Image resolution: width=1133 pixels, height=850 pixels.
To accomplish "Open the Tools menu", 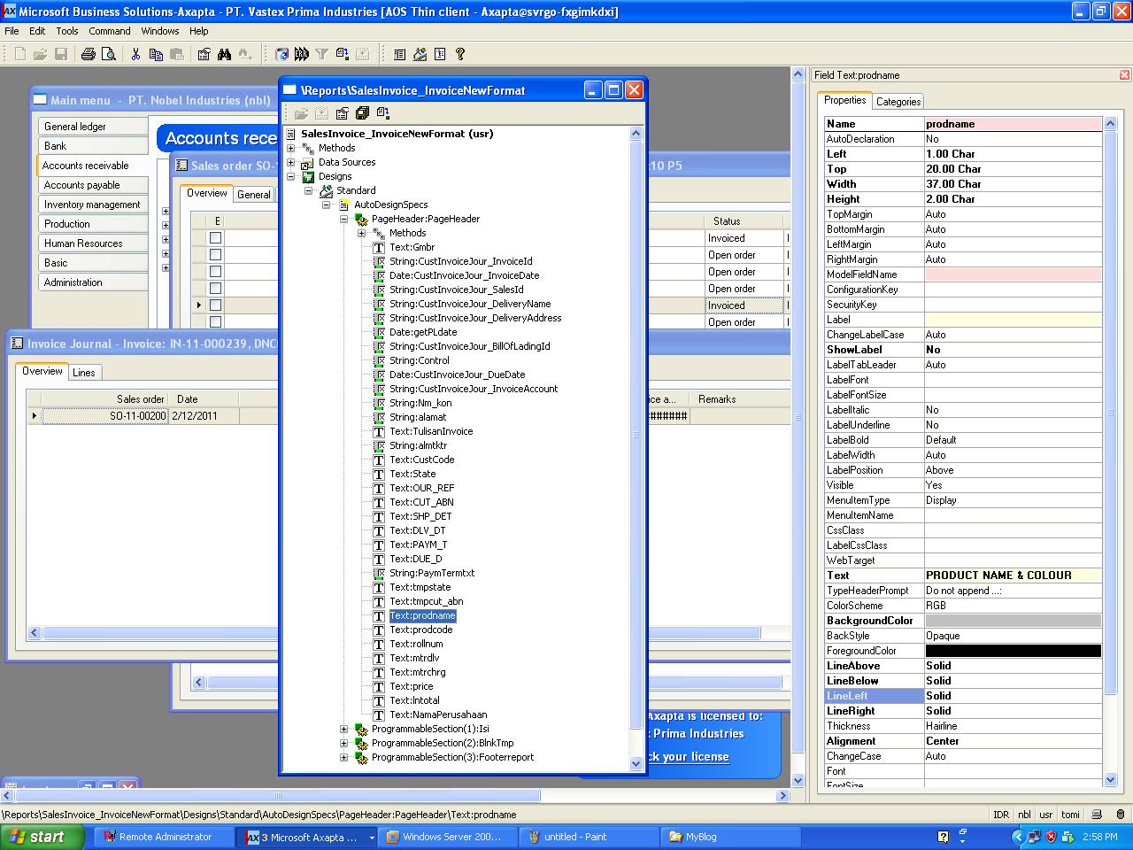I will coord(67,31).
